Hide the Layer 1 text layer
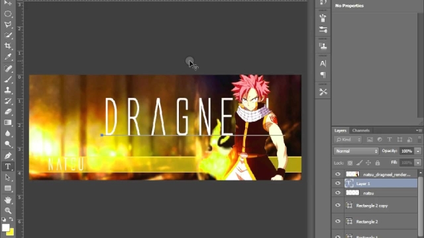This screenshot has width=424, height=238. point(338,184)
